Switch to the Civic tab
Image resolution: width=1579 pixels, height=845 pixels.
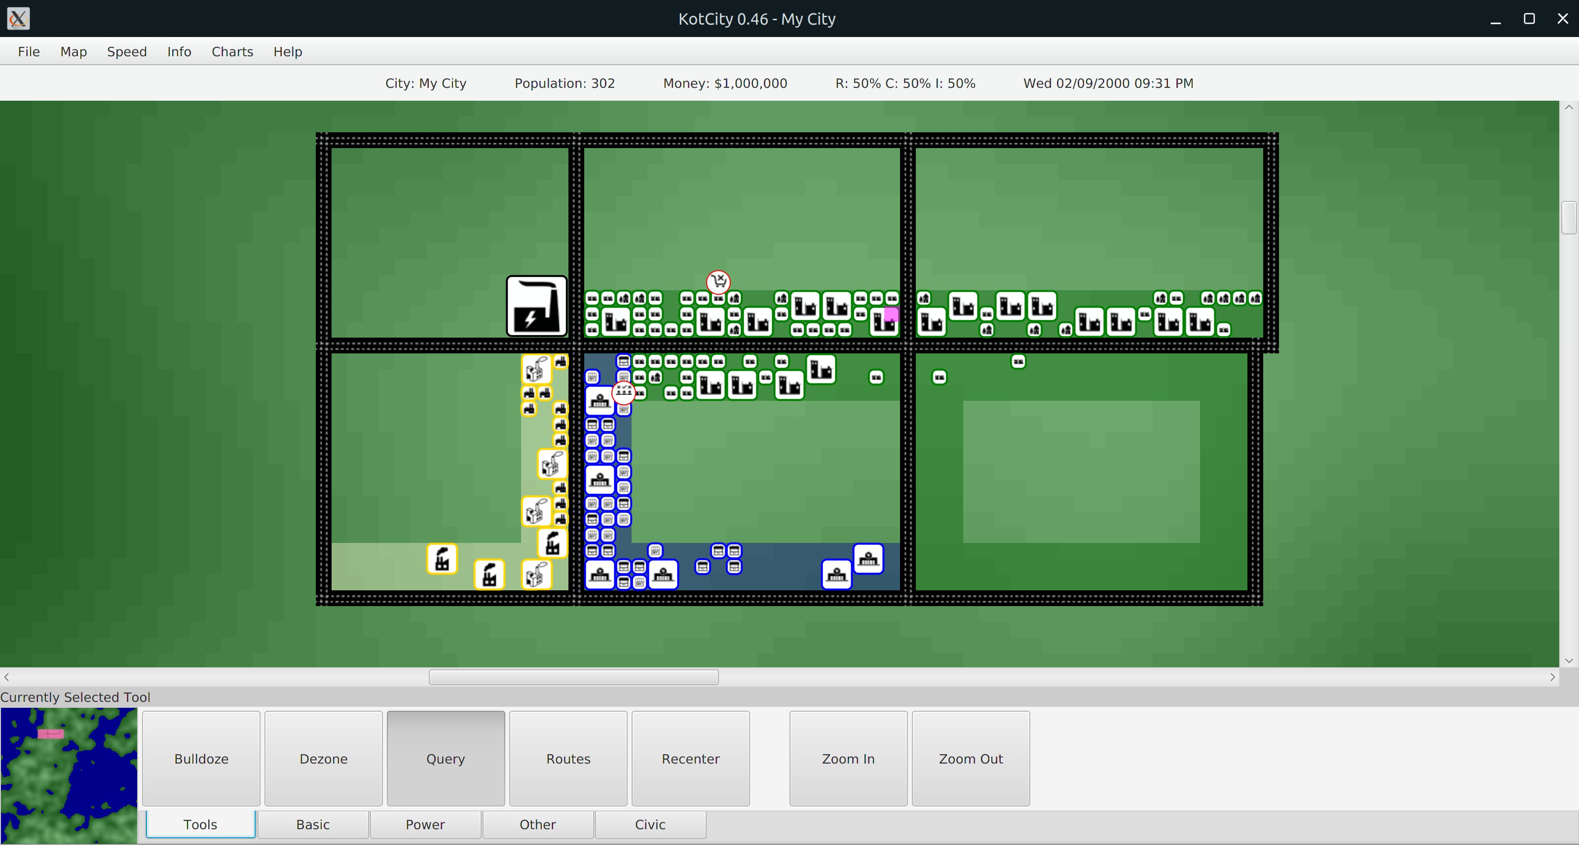[x=650, y=824]
